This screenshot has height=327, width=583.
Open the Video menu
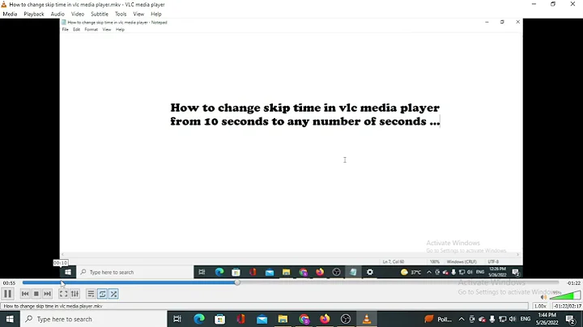pyautogui.click(x=78, y=14)
